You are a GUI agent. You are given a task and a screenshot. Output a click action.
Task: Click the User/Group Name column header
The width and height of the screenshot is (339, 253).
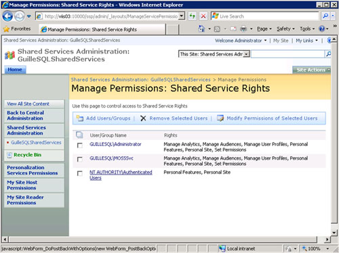pos(108,135)
